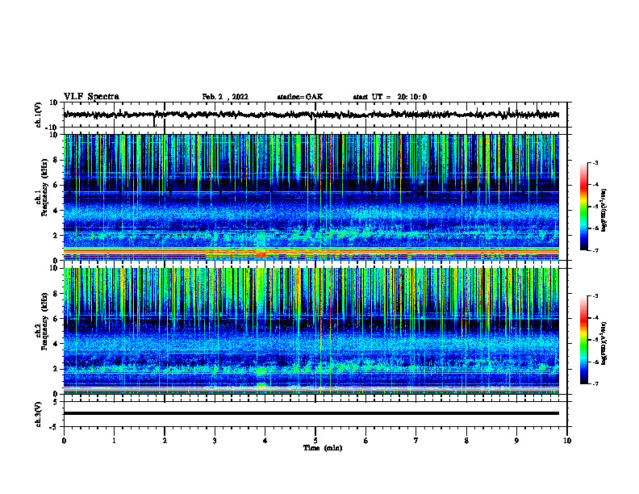
Task: Click time axis tick label "1"
Action: [114, 441]
